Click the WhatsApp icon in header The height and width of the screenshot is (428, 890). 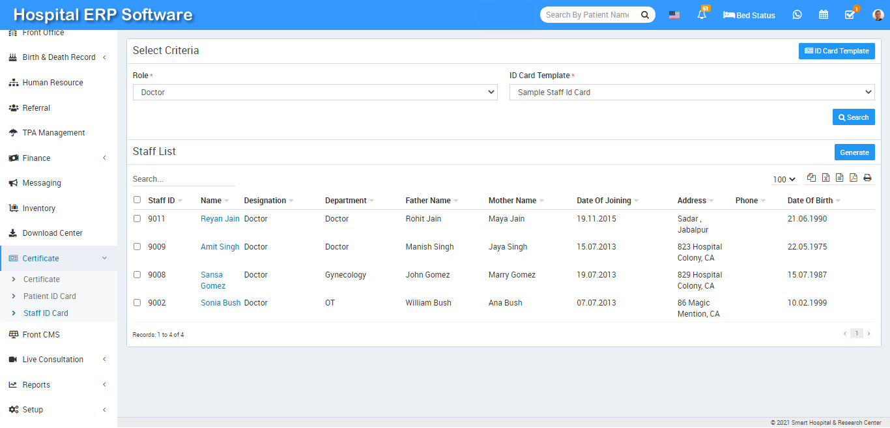pos(797,15)
